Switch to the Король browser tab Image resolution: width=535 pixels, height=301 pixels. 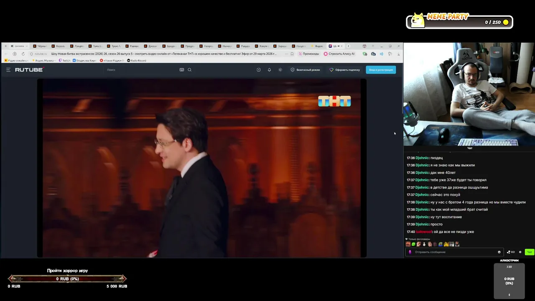(x=58, y=46)
